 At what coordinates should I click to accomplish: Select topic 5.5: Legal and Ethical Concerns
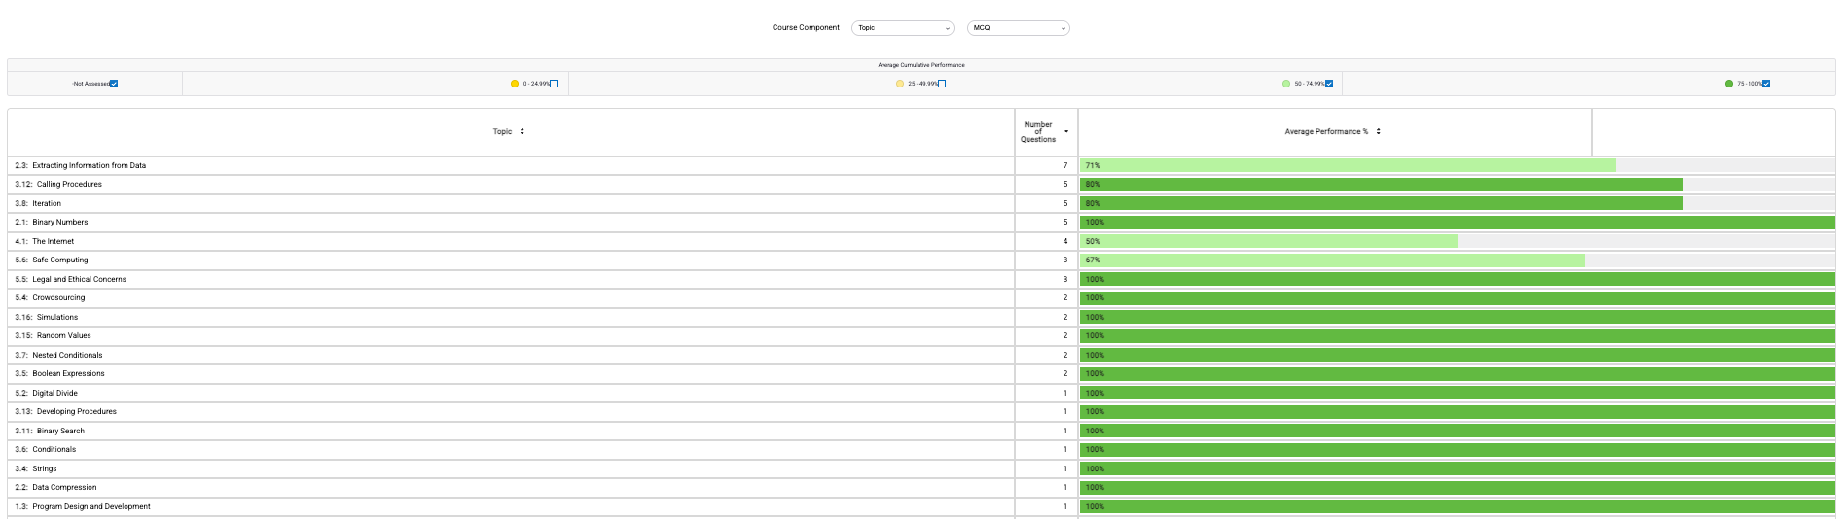click(71, 279)
